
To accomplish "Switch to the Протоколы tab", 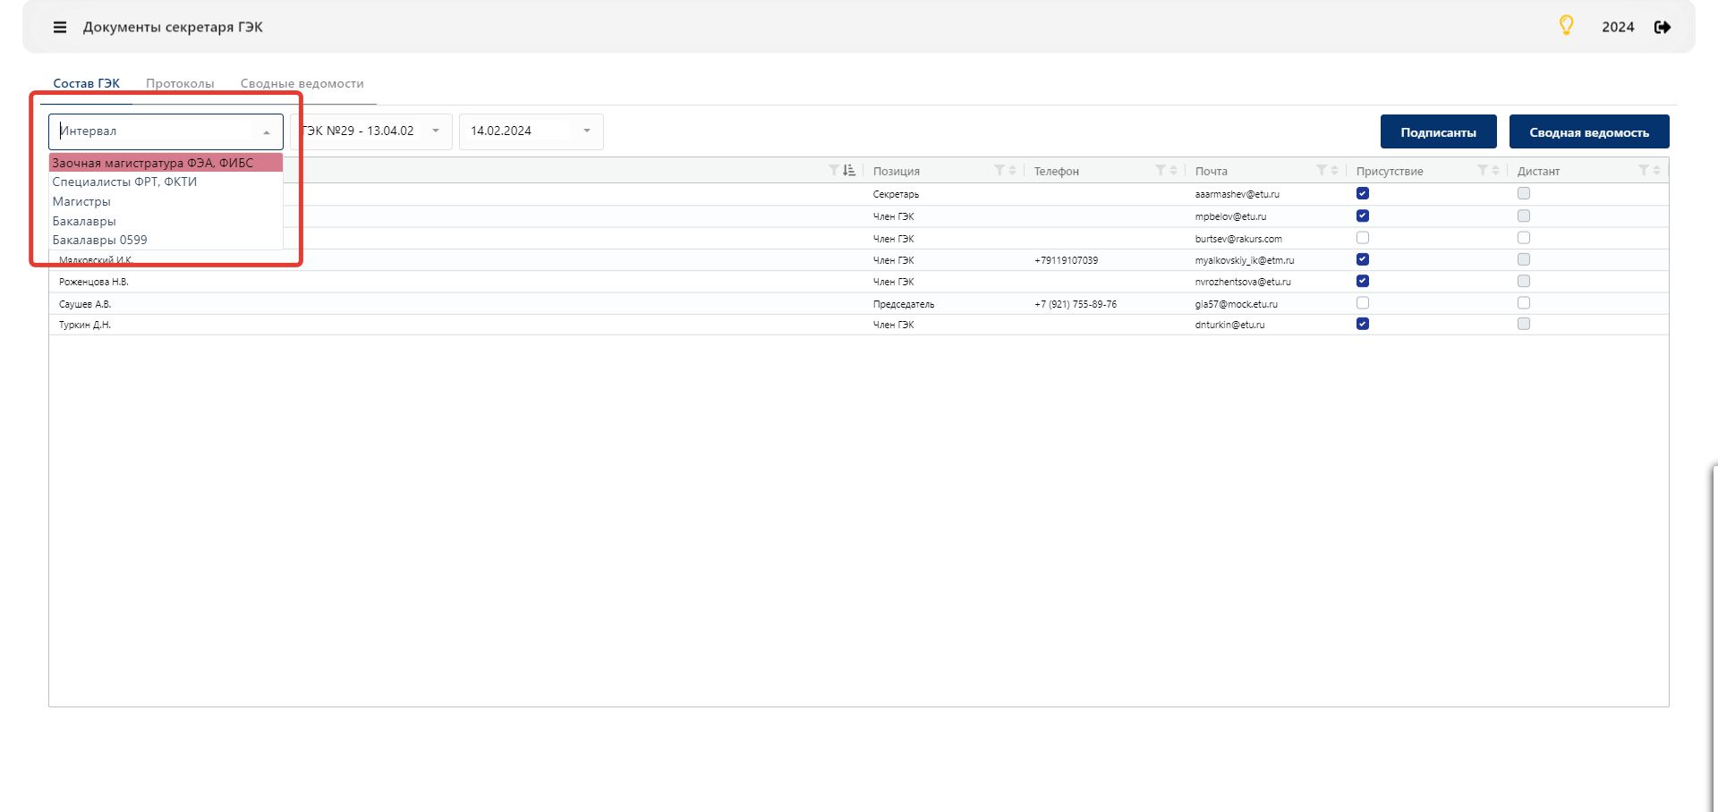I will (x=180, y=83).
